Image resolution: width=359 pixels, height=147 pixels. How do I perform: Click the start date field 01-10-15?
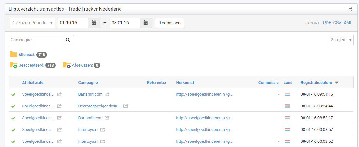[x=73, y=23]
